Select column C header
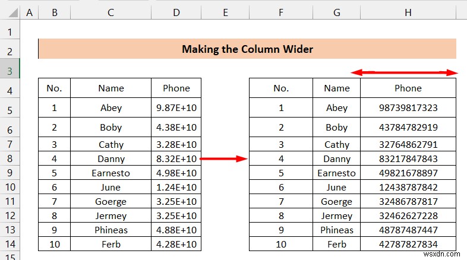 pyautogui.click(x=111, y=12)
